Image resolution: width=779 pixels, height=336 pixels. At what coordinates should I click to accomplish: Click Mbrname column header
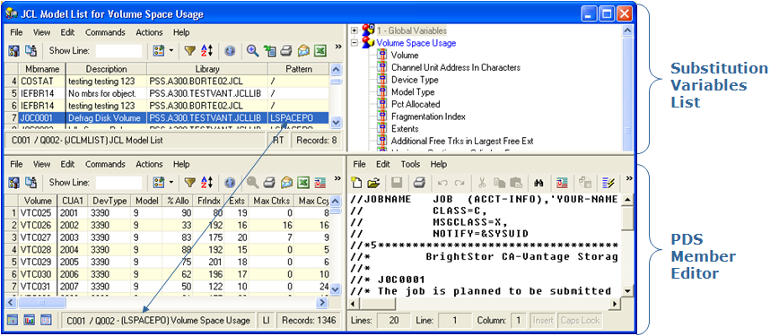tap(41, 69)
